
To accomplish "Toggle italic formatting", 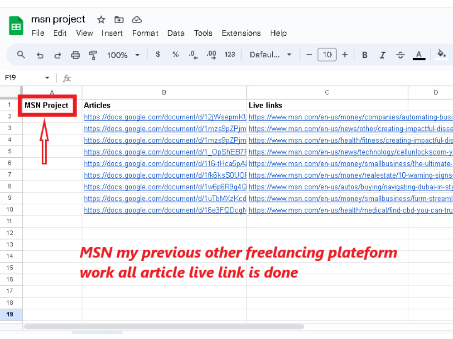I will pyautogui.click(x=382, y=55).
